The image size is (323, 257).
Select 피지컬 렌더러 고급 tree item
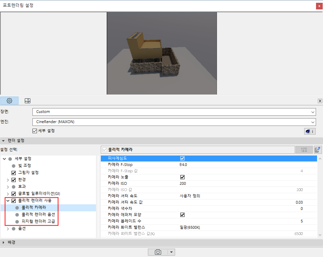click(x=38, y=221)
